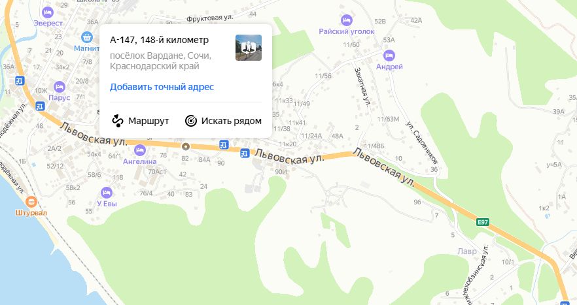Viewport: 577px width, 305px height.
Task: Click the У Евы hotel icon
Action: tap(107, 193)
